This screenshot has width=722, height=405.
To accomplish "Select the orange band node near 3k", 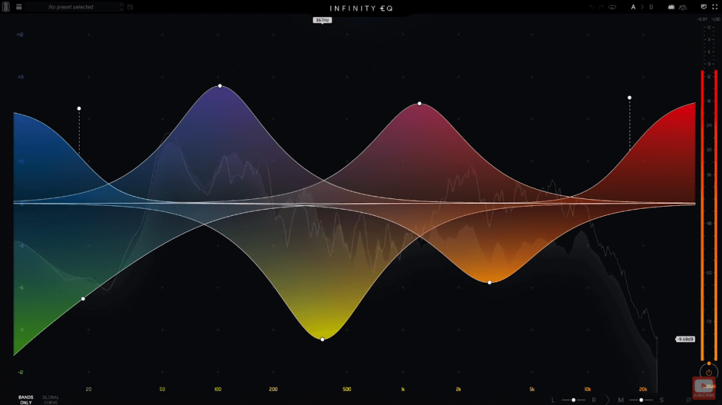I will (x=489, y=282).
